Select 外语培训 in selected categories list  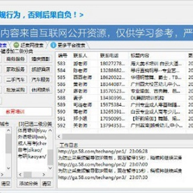32,137
